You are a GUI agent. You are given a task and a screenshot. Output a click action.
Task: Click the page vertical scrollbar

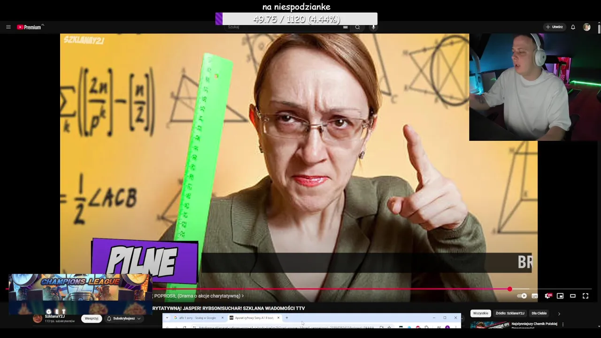pos(599,28)
